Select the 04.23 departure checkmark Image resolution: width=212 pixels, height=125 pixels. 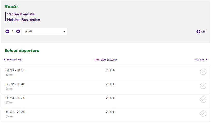point(203,72)
